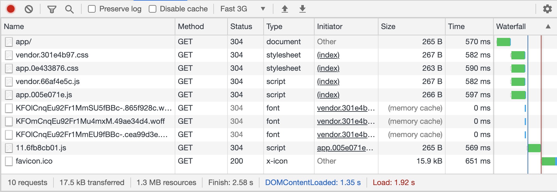Image resolution: width=557 pixels, height=192 pixels.
Task: Click the waterfall bar for favicon.ico
Action: (549, 161)
